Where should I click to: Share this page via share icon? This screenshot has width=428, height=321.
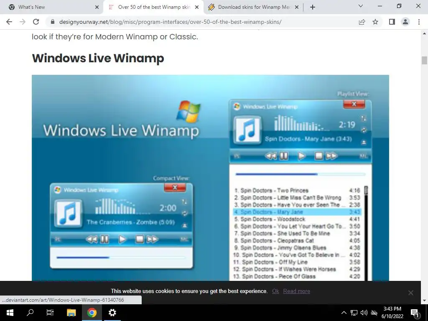(362, 22)
